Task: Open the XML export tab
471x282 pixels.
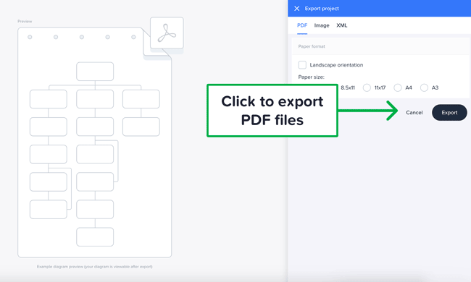Action: pos(342,25)
